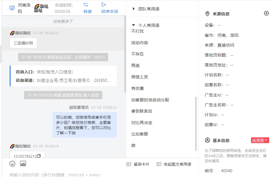Click the 落地页标题 field
This screenshot has width=273, height=178.
[x=219, y=55]
